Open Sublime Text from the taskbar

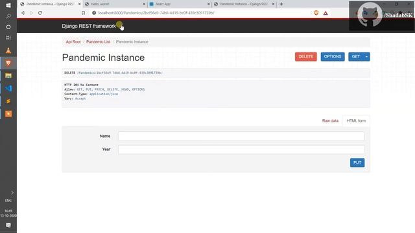click(8, 101)
